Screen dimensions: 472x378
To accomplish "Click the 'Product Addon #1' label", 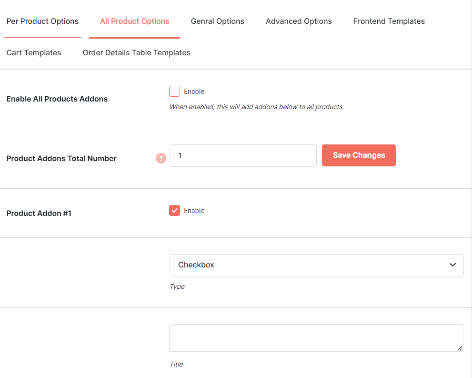I will (x=39, y=213).
